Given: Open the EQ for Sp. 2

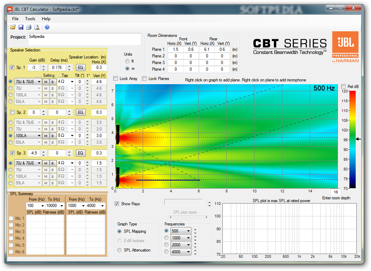Looking at the screenshot, I should [80, 112].
